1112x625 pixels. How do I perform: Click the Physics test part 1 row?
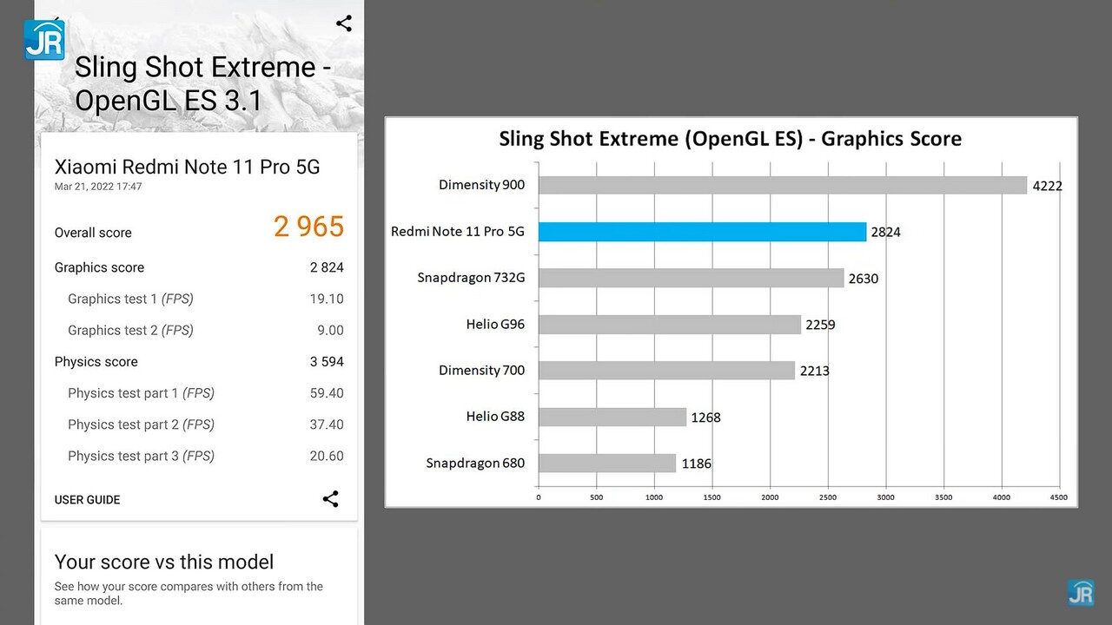pyautogui.click(x=199, y=393)
